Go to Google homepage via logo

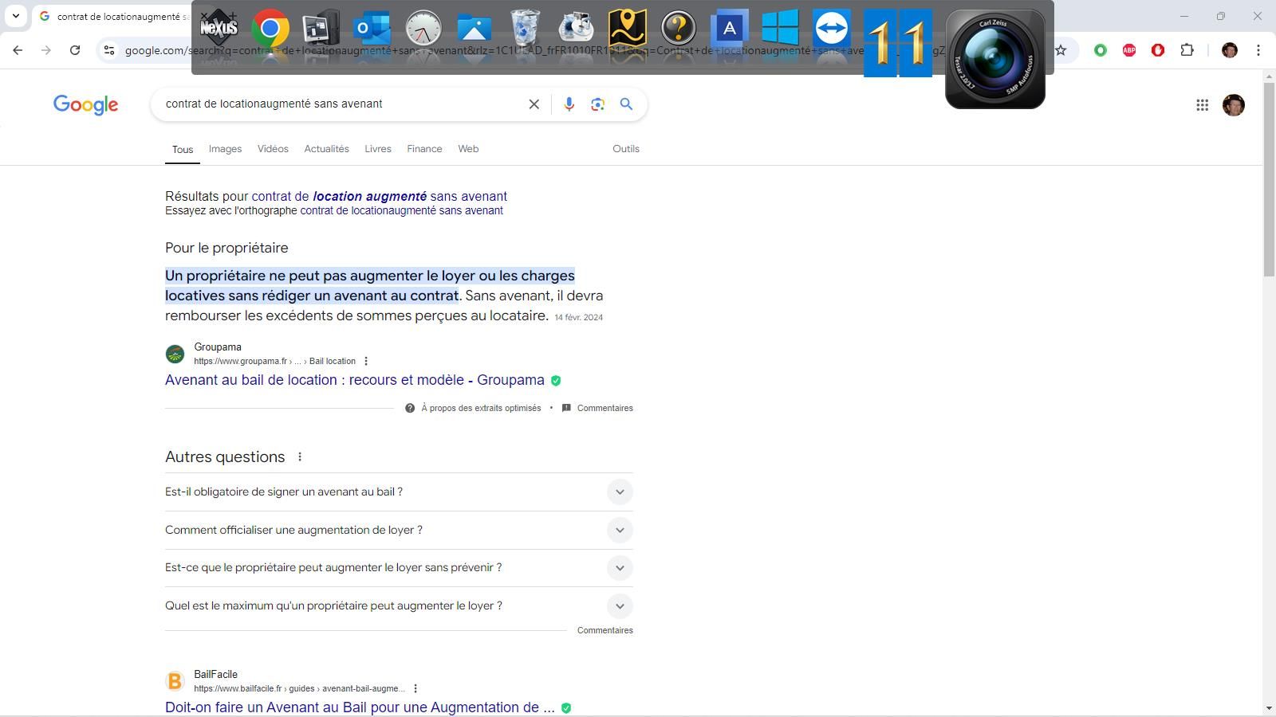point(86,105)
